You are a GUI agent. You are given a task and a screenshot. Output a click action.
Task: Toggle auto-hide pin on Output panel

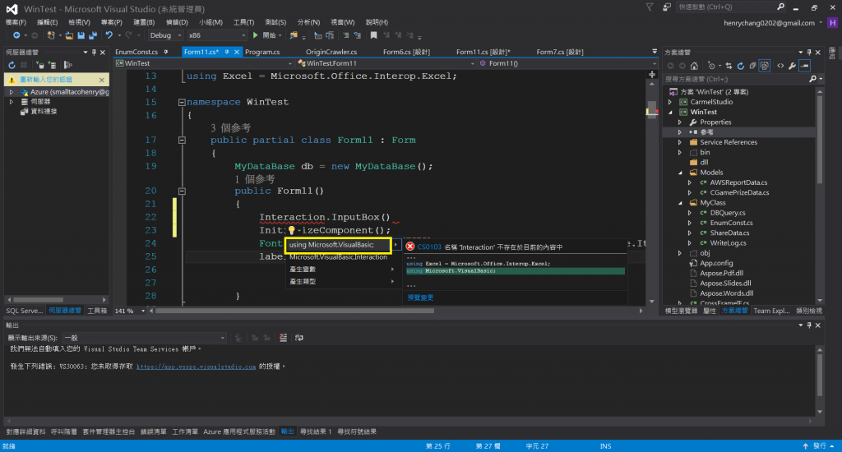coord(809,325)
